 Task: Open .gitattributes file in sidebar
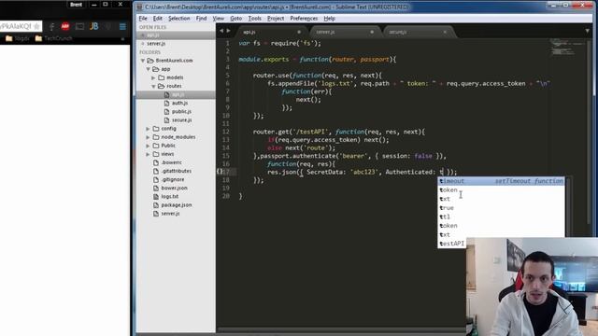pos(177,171)
